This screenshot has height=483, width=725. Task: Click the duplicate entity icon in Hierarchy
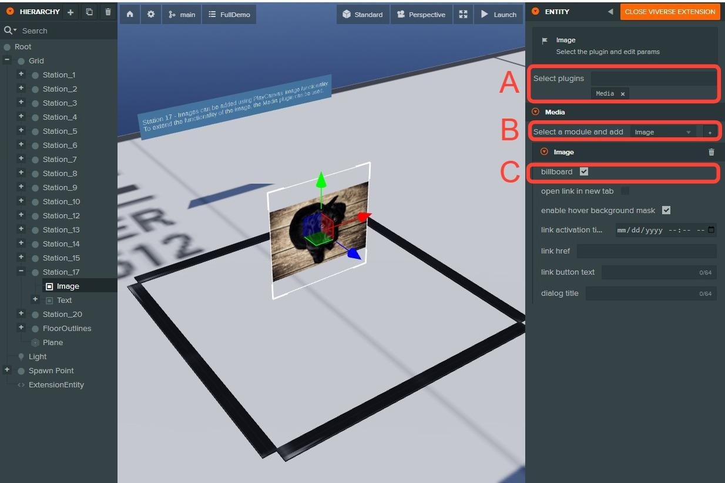89,12
